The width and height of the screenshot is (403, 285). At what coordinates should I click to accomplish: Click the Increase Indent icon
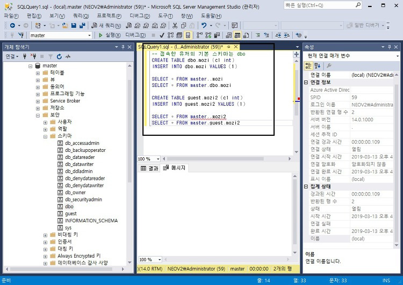pos(287,35)
